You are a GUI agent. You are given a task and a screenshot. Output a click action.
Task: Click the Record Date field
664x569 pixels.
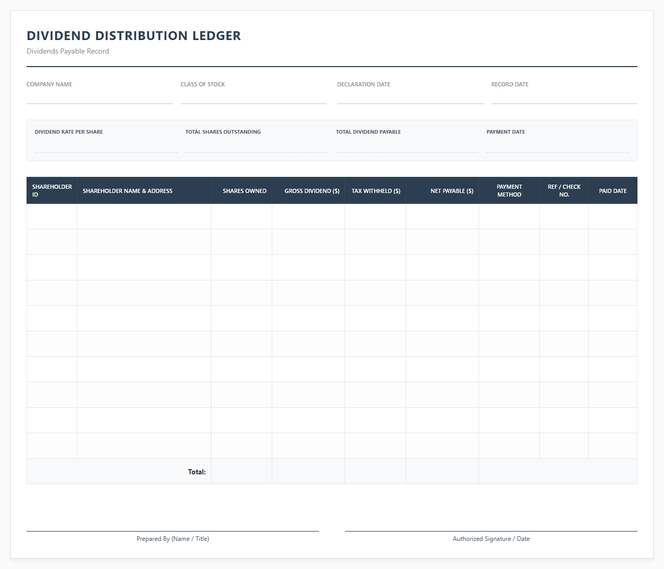[x=564, y=97]
